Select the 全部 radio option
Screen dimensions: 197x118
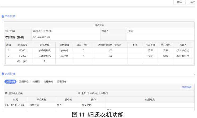tap(79, 93)
